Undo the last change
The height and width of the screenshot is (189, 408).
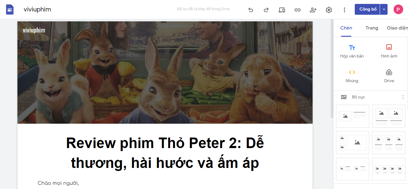click(251, 10)
